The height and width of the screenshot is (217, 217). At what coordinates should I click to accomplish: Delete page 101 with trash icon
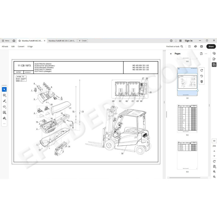click(x=201, y=82)
